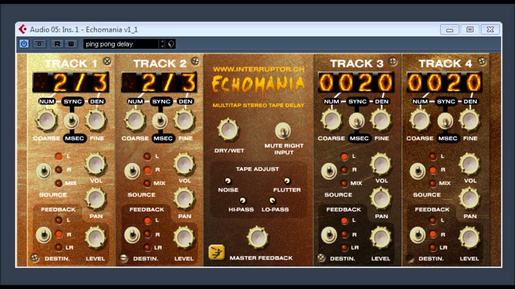Click the Track 1 FINE knob
The image size is (515, 289).
pyautogui.click(x=96, y=120)
